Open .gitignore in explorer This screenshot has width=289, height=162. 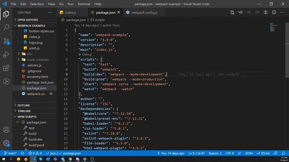click(34, 71)
